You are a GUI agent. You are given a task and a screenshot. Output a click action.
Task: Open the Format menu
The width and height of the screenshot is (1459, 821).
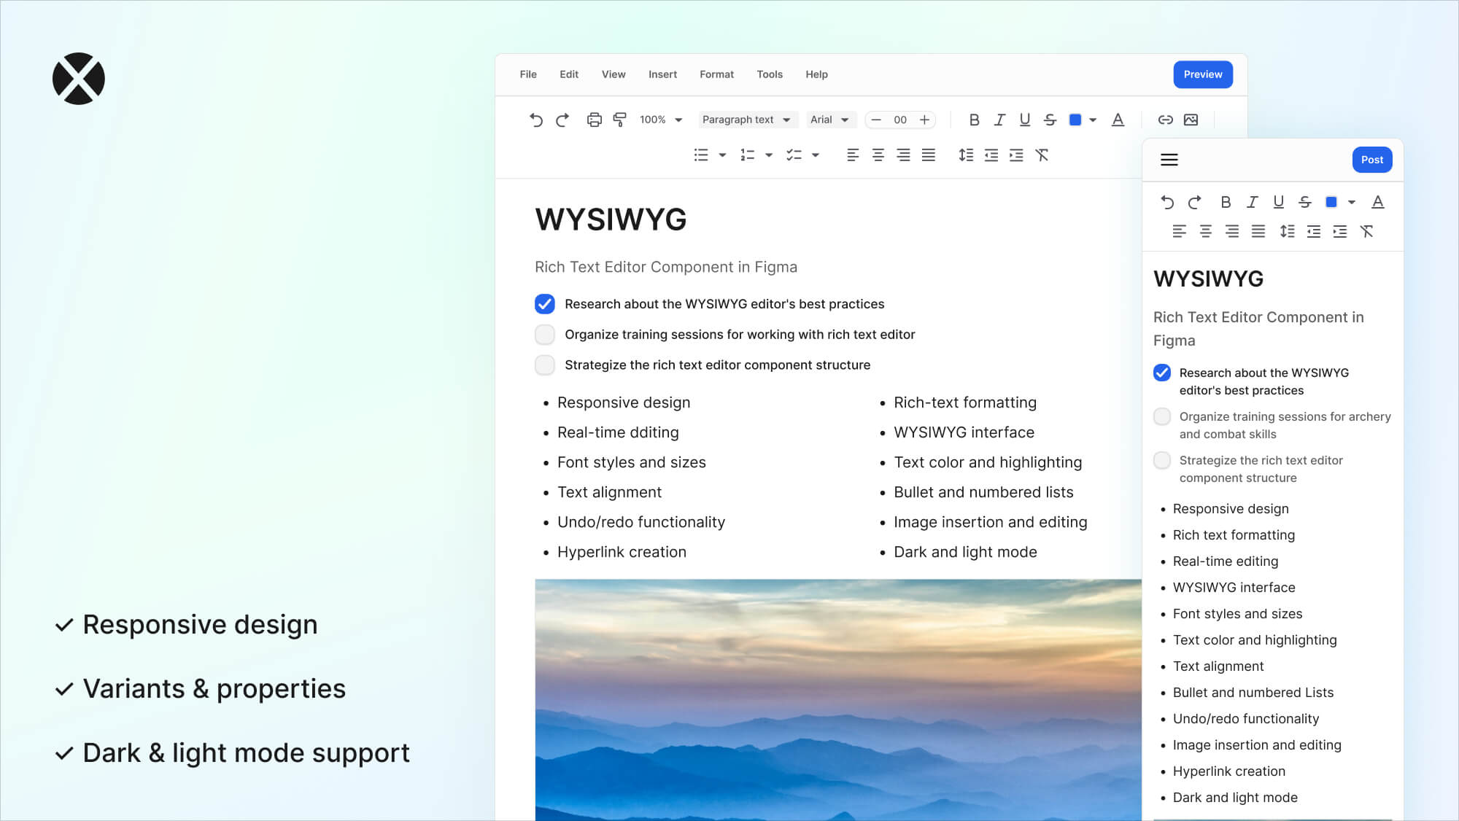click(716, 74)
